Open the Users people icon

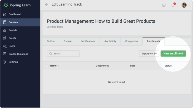5,46
